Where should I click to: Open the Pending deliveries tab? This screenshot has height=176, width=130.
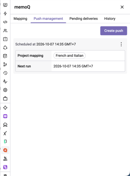84,19
